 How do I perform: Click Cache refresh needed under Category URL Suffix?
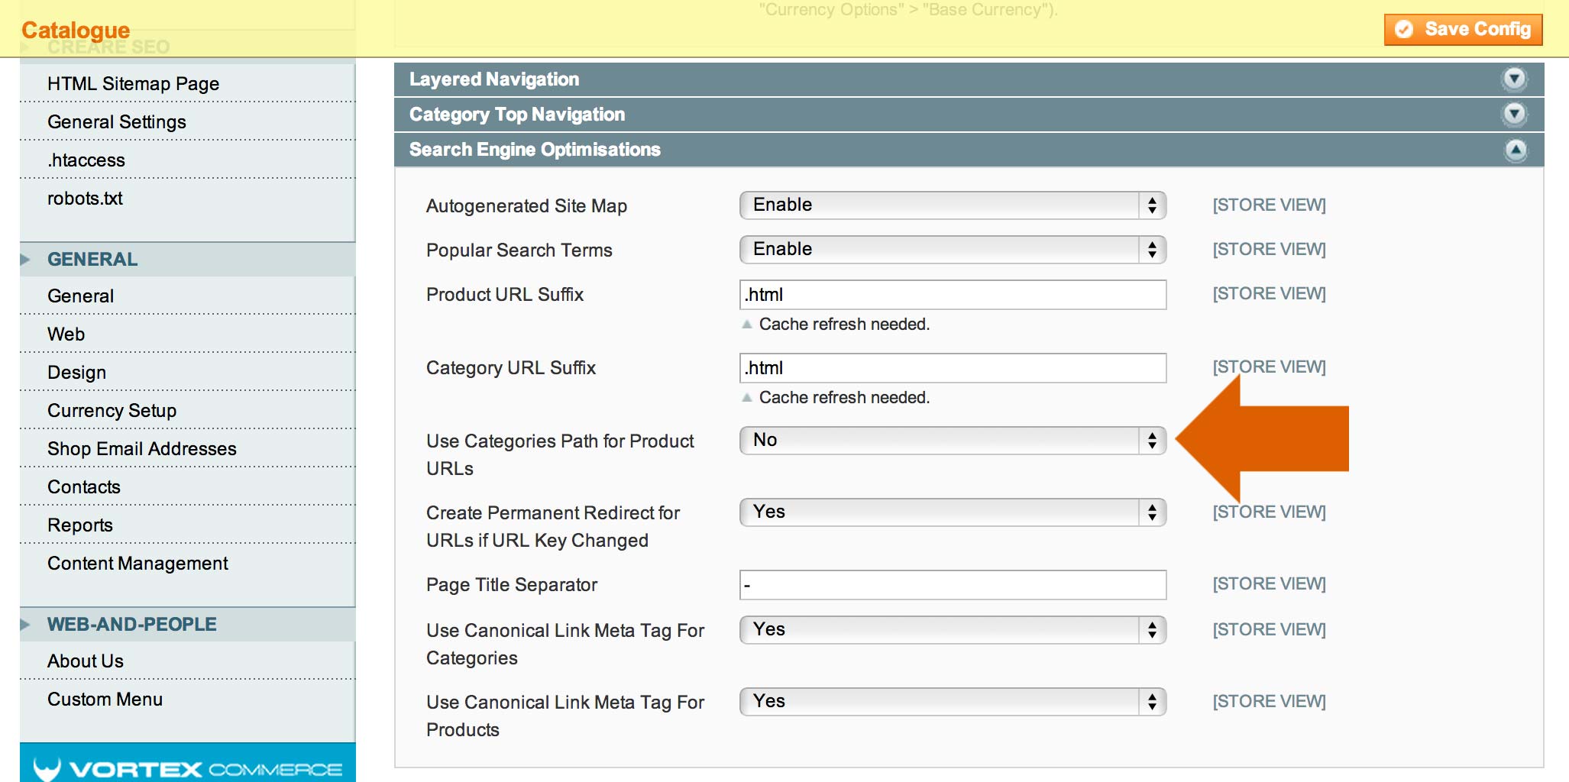click(x=844, y=397)
